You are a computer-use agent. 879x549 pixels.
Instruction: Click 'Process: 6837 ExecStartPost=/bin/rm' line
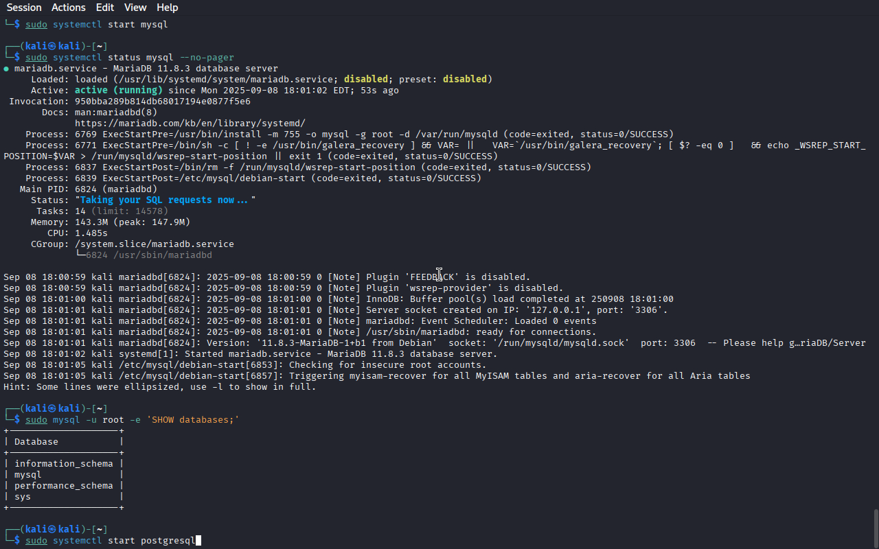pyautogui.click(x=308, y=167)
